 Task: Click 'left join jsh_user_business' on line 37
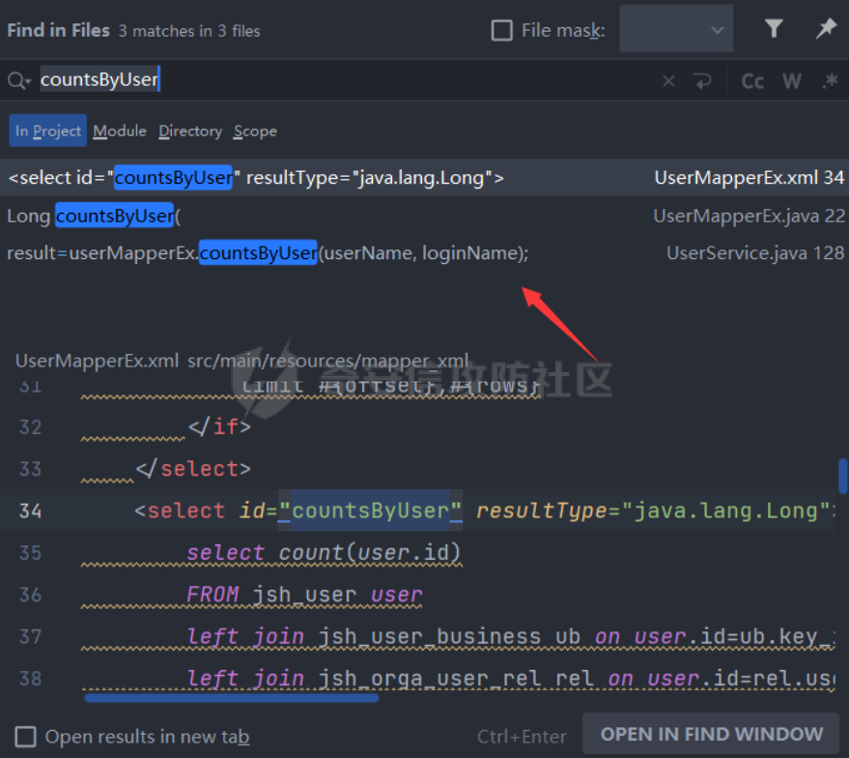click(364, 636)
